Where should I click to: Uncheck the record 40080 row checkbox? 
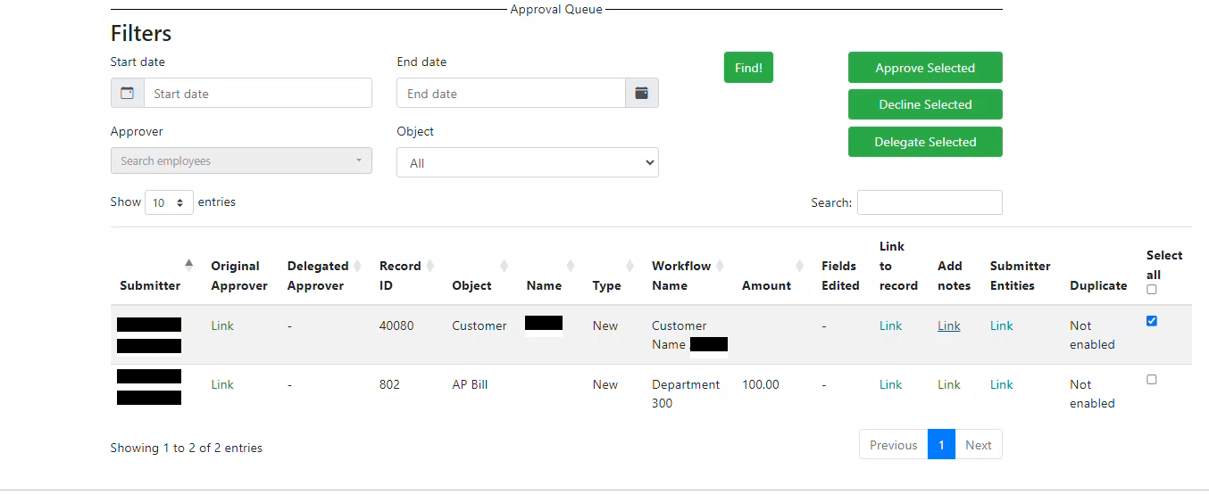(x=1151, y=321)
